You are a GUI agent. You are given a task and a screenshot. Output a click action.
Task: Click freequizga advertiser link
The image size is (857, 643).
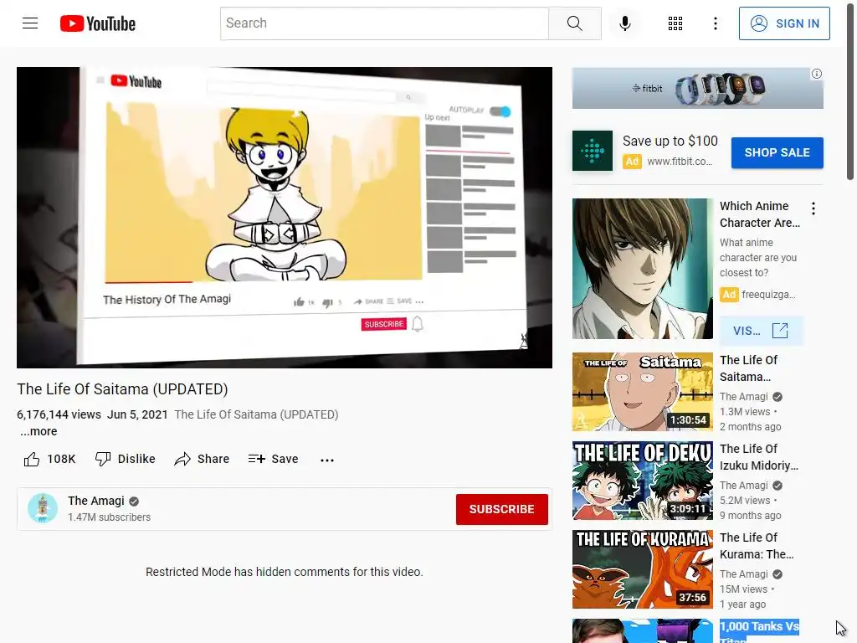(768, 294)
